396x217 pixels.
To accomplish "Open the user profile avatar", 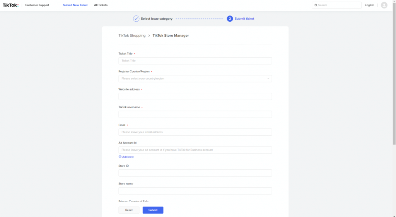I will pos(384,5).
